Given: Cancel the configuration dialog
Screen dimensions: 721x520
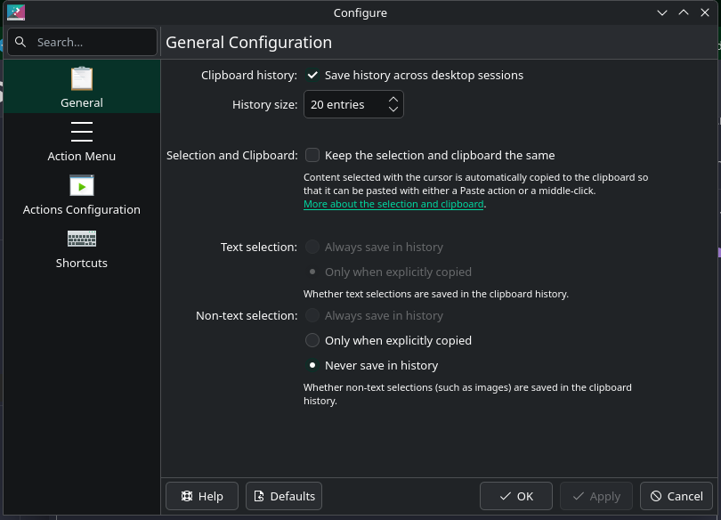Looking at the screenshot, I should pyautogui.click(x=676, y=496).
